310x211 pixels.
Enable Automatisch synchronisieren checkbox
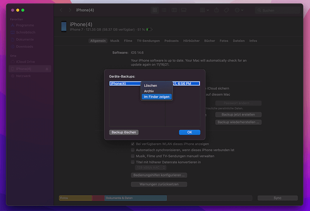133,150
